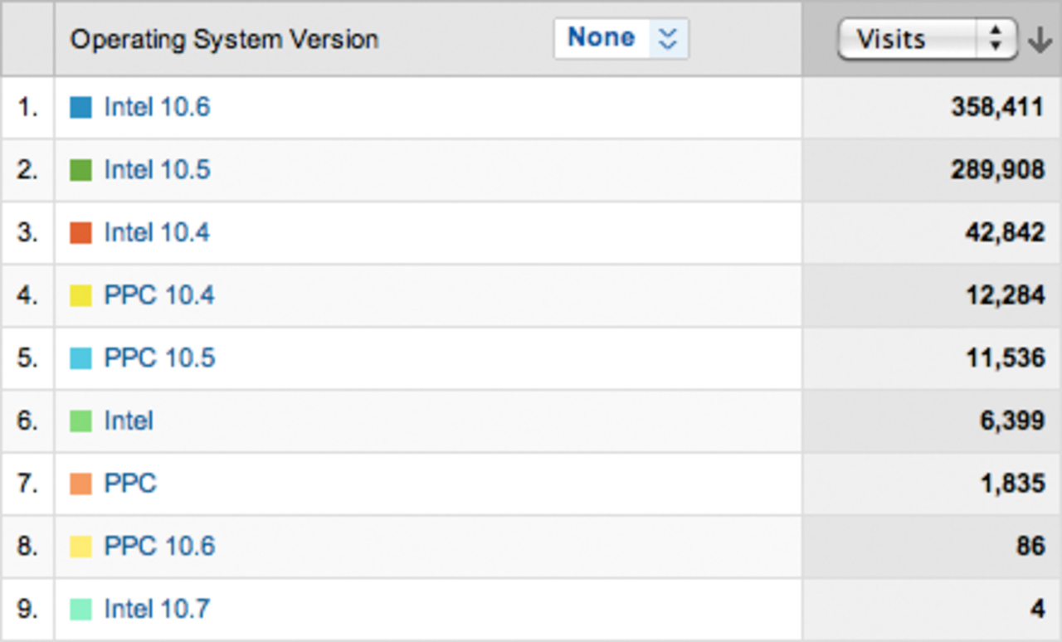Click the cyan PPC 10.5 color swatch
1062x642 pixels.
(x=80, y=358)
